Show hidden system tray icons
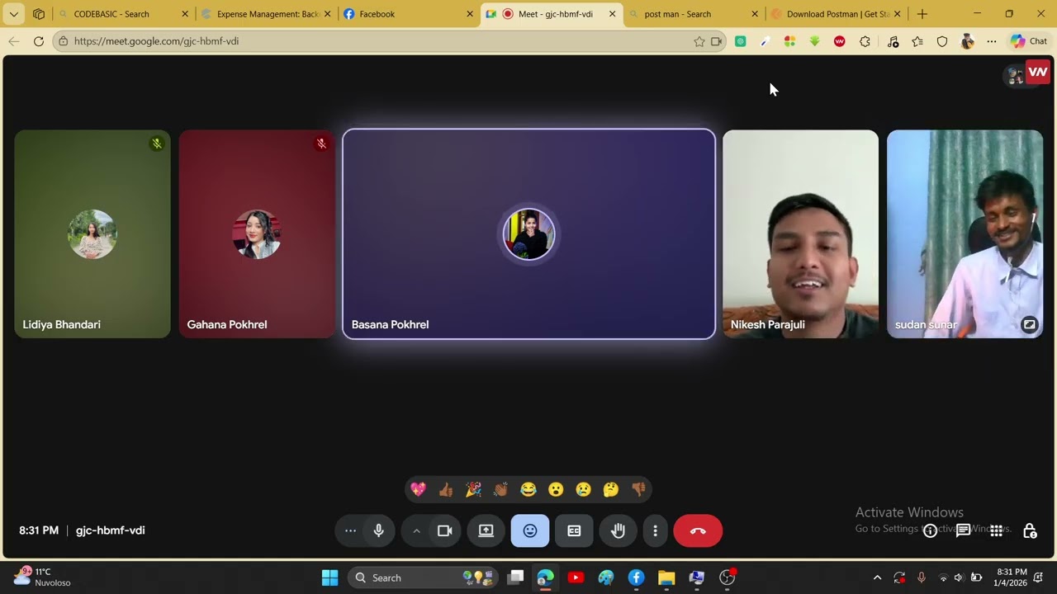 coord(877,577)
